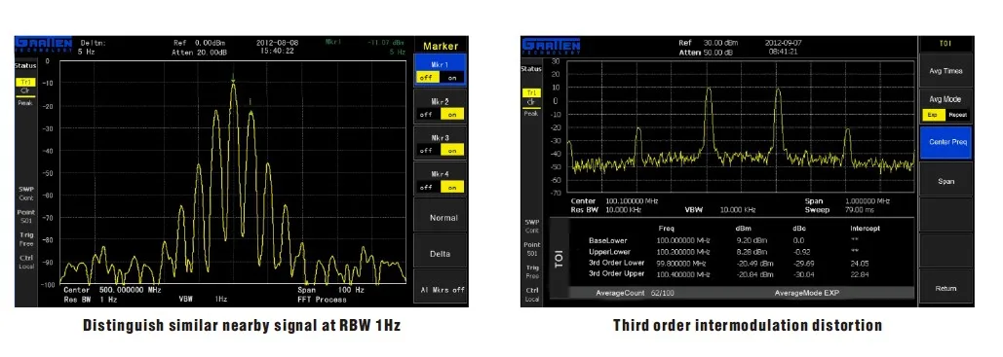Click the Res BW 1 Hz readout

(91, 299)
